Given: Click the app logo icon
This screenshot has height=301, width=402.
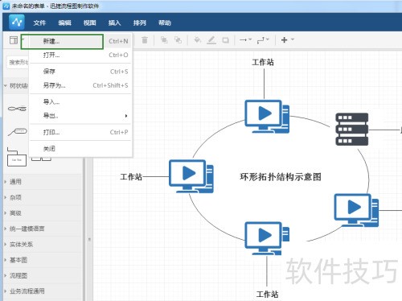Looking at the screenshot, I should [17, 22].
